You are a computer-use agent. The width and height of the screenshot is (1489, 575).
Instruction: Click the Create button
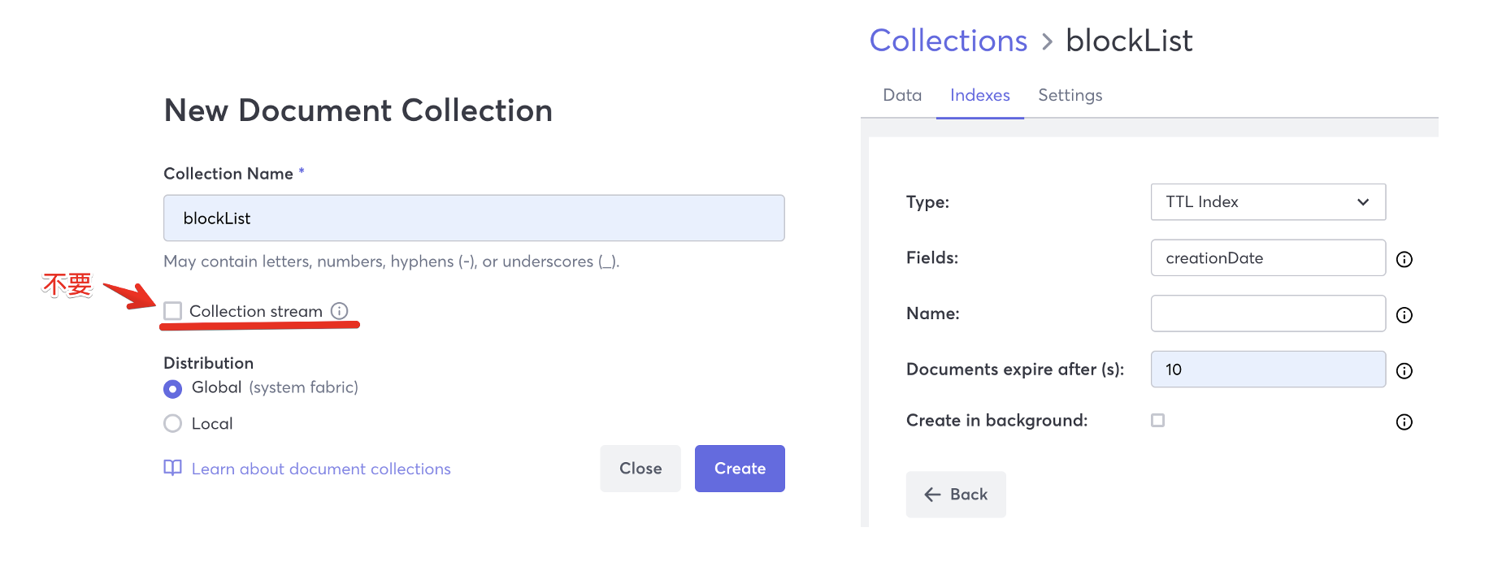[739, 469]
